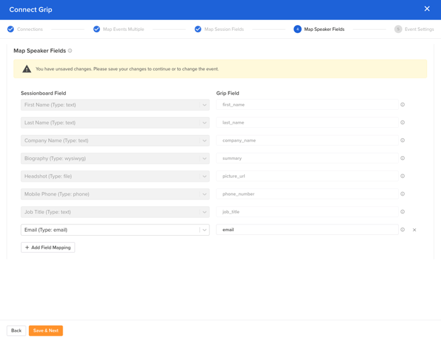Click info icon for first_name field

(402, 105)
